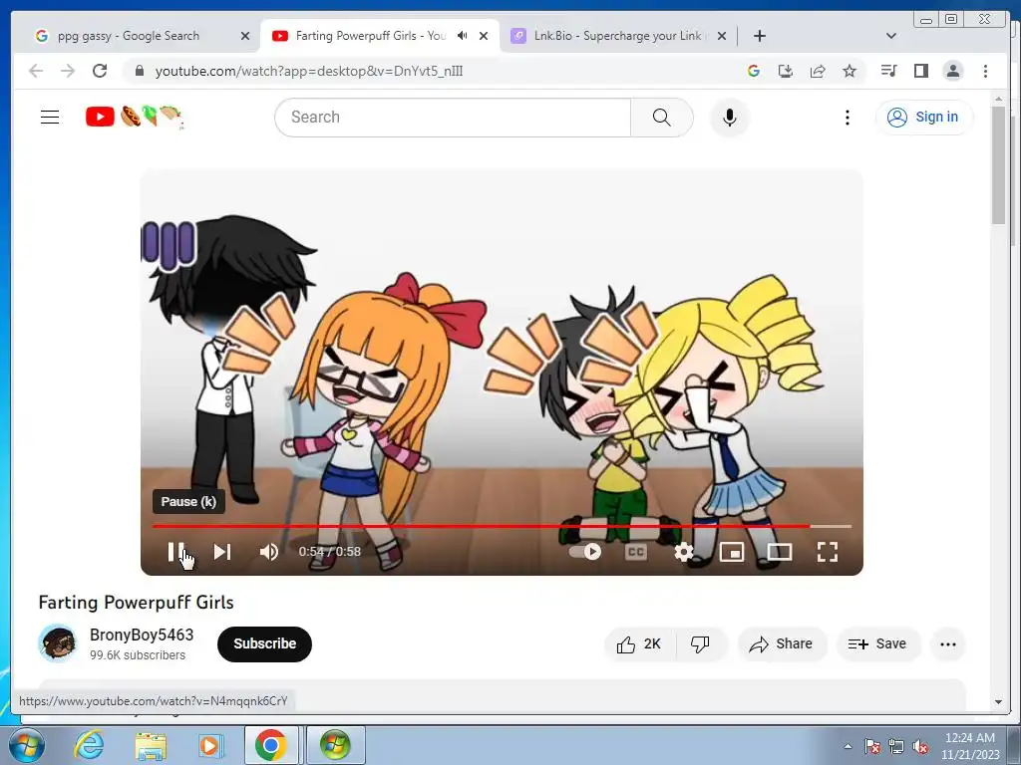Share the video
The height and width of the screenshot is (765, 1021).
(782, 644)
